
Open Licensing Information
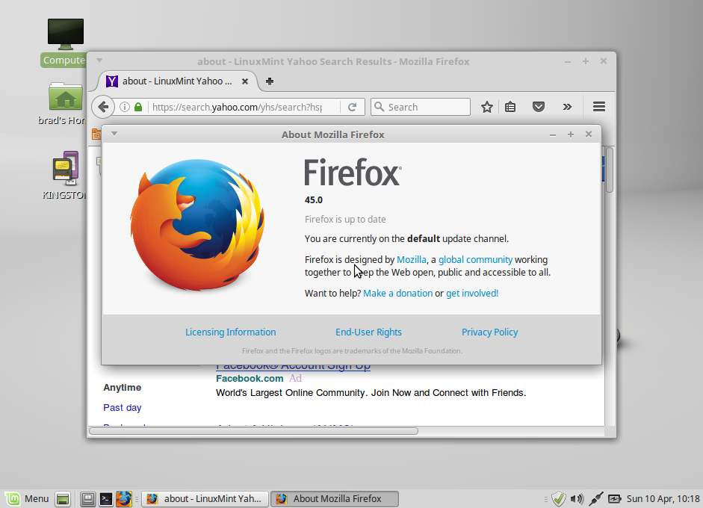click(230, 332)
